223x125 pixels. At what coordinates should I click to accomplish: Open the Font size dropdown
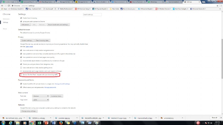pos(40,96)
